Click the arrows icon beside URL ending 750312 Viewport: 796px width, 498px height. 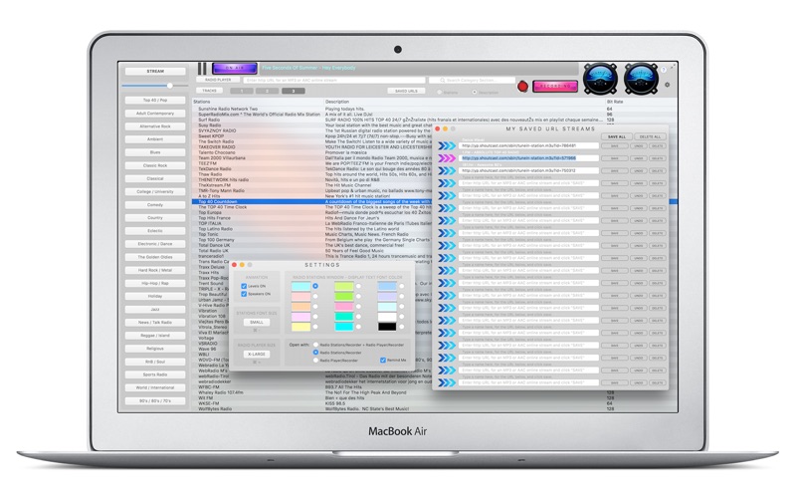click(447, 170)
